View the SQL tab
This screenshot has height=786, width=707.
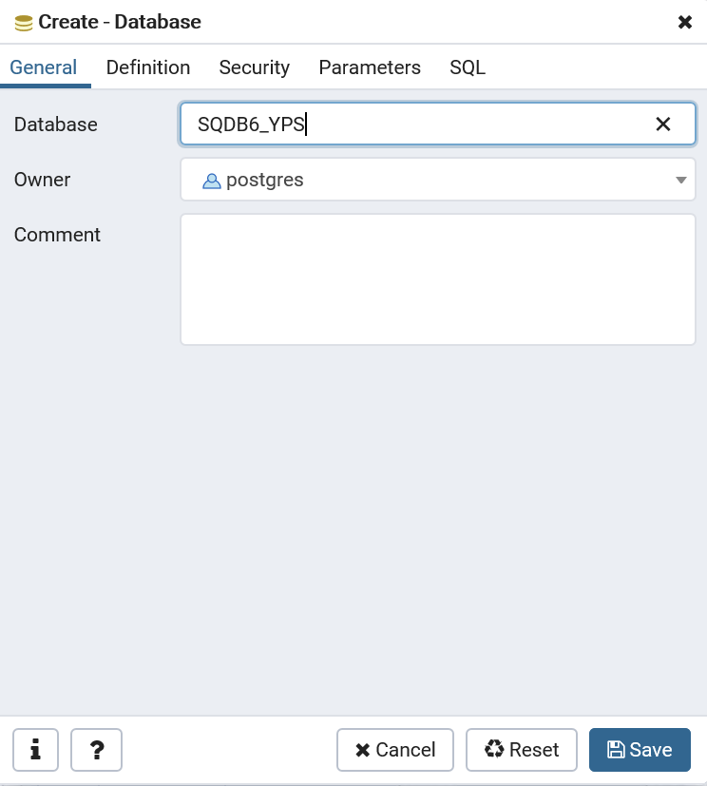468,67
